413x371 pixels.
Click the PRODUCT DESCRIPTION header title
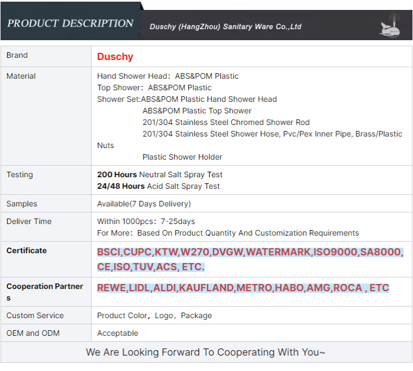70,23
